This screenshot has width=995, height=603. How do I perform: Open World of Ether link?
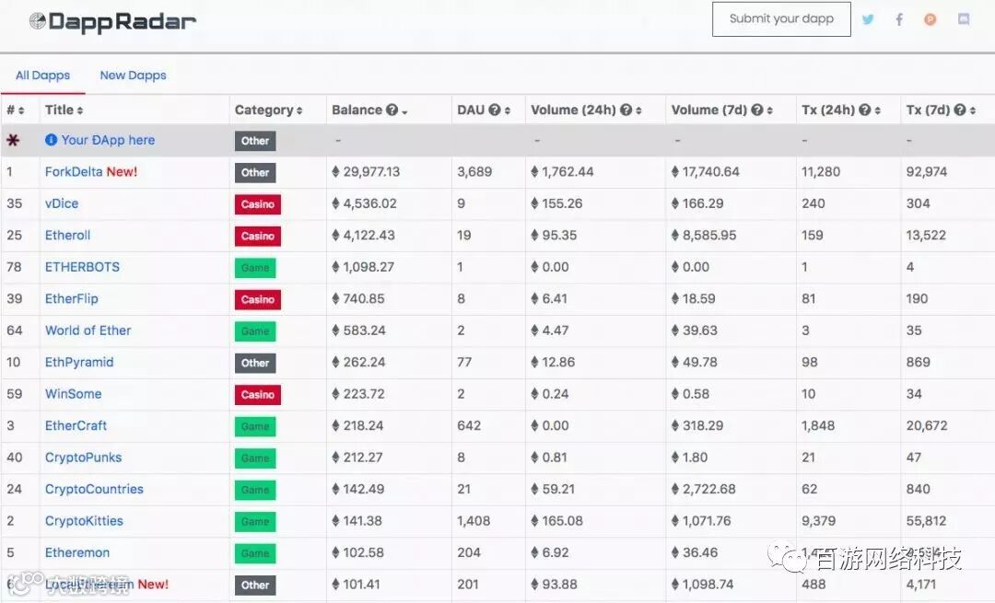click(x=88, y=330)
